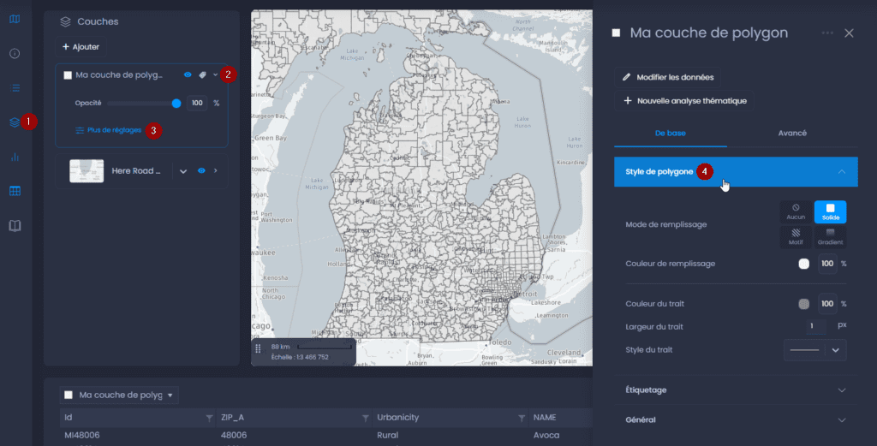
Task: Adjust the Opacité slider handle
Action: (176, 104)
